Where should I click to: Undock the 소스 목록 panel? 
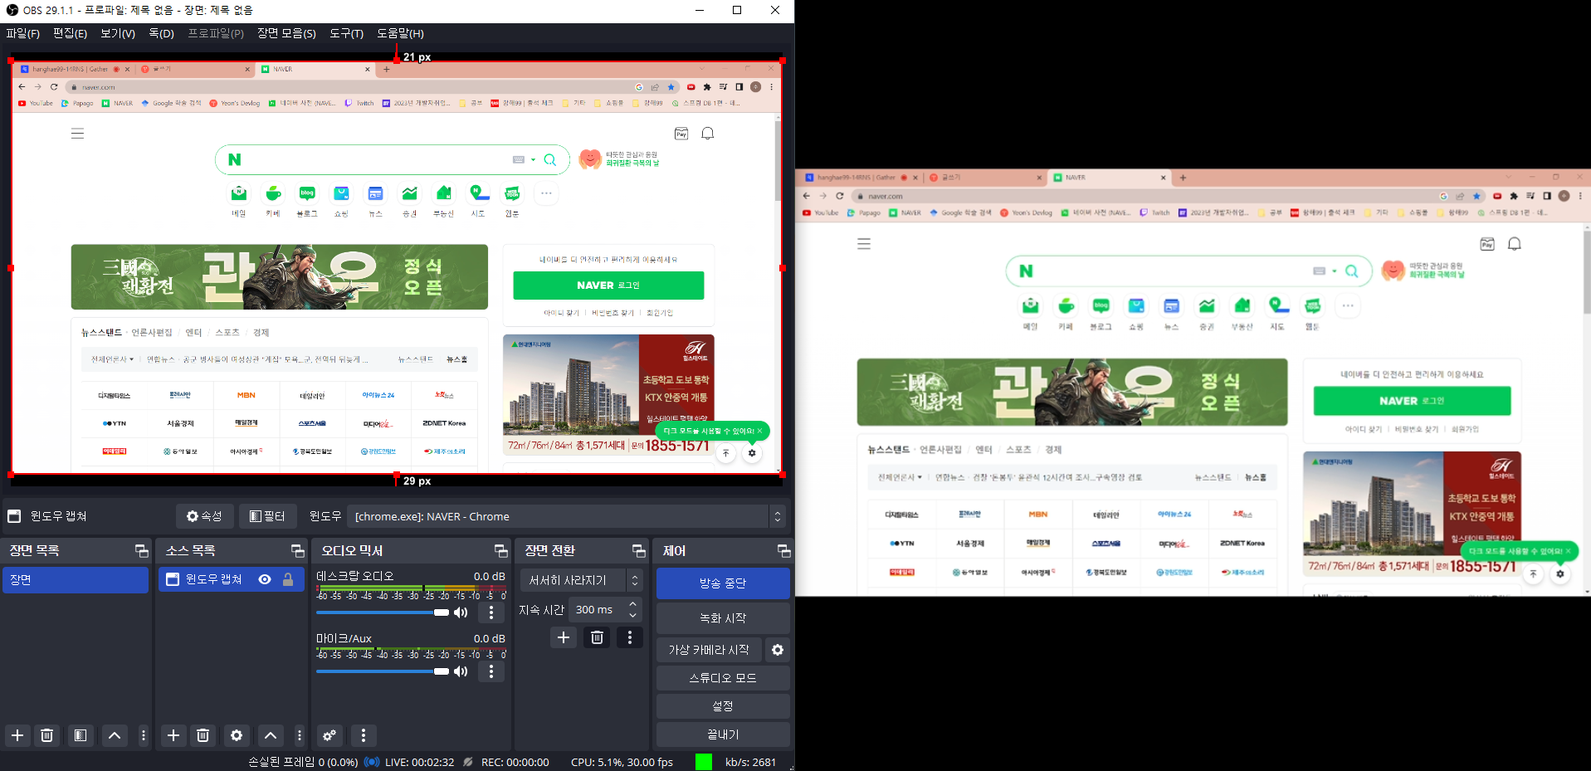(298, 551)
